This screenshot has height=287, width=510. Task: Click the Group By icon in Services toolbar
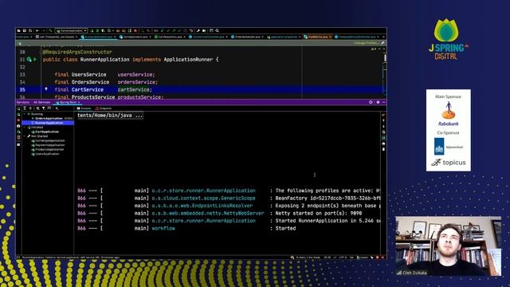37,108
